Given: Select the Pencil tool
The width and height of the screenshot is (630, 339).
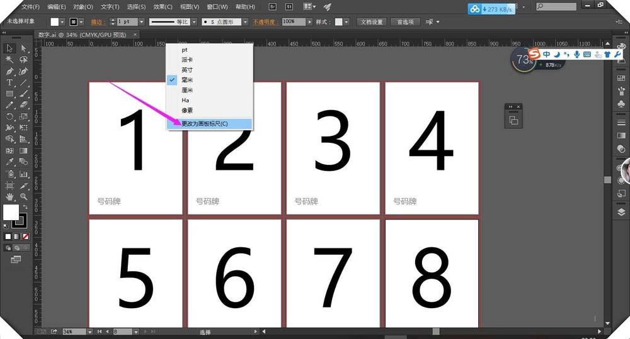Looking at the screenshot, I should [x=9, y=105].
